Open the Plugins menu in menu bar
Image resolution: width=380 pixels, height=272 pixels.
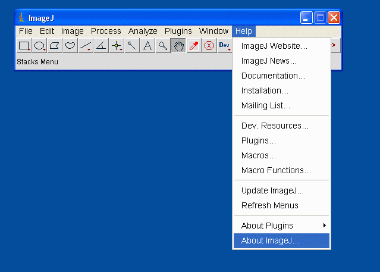[178, 31]
